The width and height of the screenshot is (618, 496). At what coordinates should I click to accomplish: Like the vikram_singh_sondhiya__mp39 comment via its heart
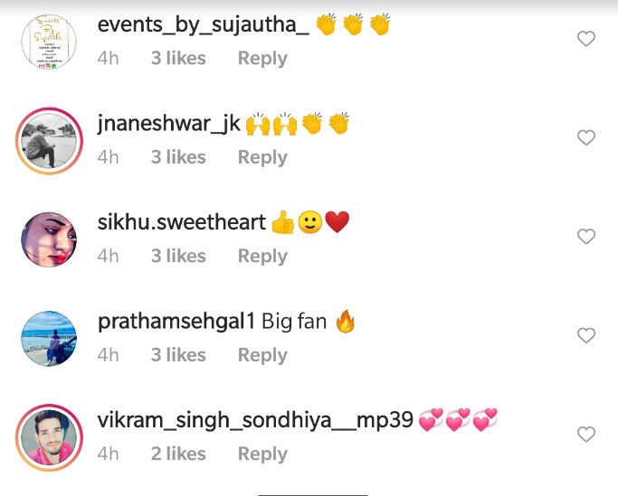point(586,435)
